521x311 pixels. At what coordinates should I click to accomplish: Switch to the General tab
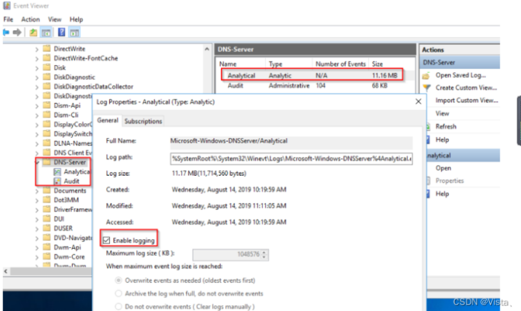tap(108, 120)
